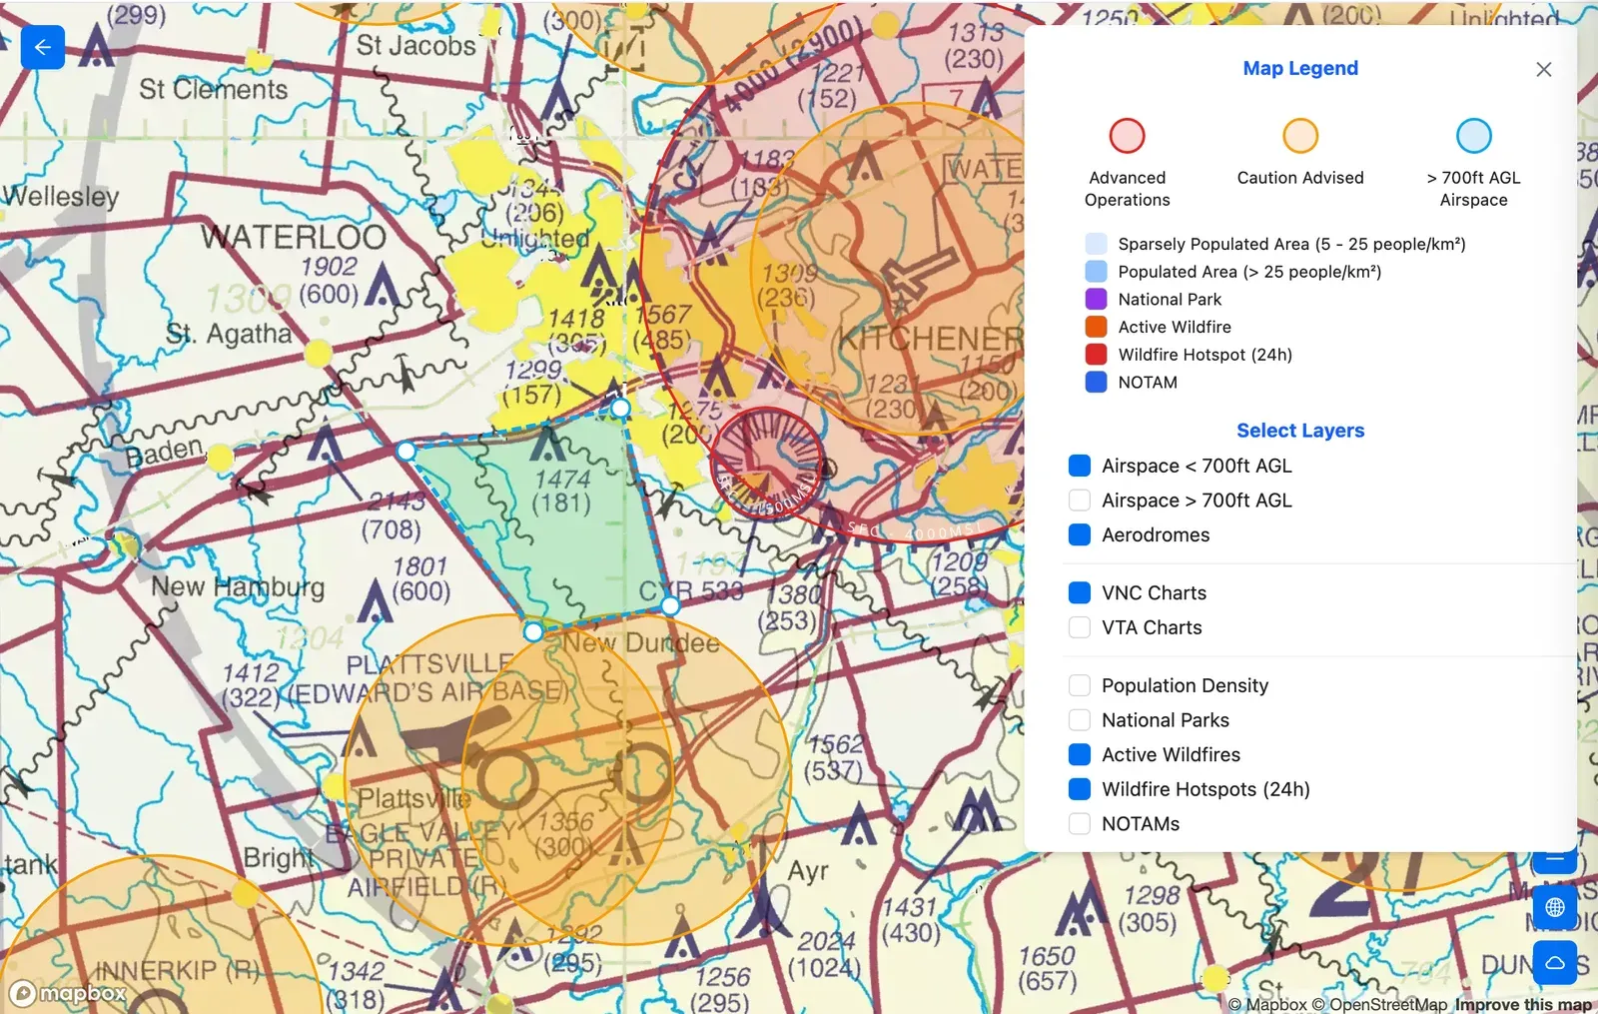The height and width of the screenshot is (1014, 1598).
Task: Click the St. Agatha label
Action: click(229, 333)
